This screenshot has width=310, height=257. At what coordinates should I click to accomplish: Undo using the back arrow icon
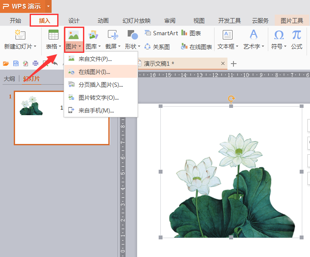[55, 64]
